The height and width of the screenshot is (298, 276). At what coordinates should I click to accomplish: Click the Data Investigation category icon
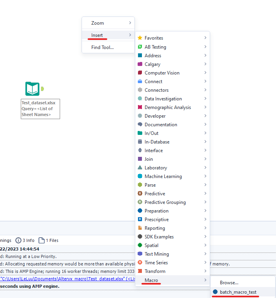(140, 98)
